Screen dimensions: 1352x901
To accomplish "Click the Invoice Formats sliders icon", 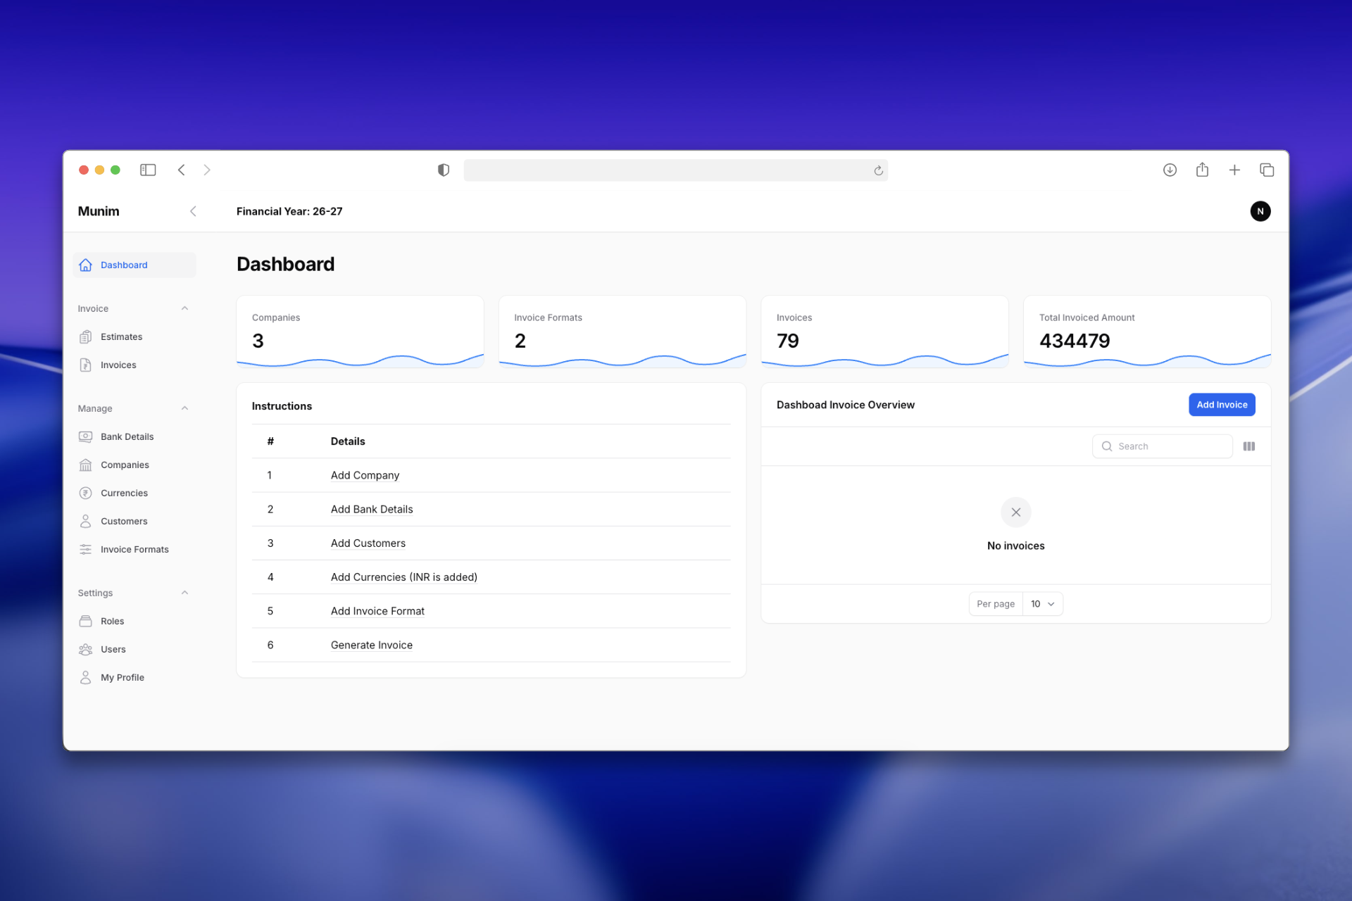I will (x=86, y=549).
